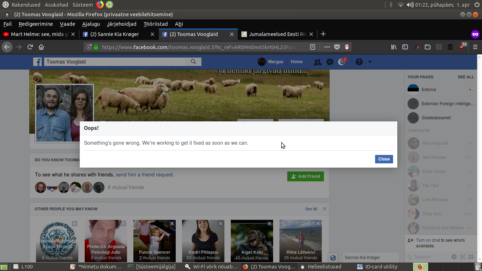
Task: Open the Asukohad system menu
Action: [x=56, y=5]
